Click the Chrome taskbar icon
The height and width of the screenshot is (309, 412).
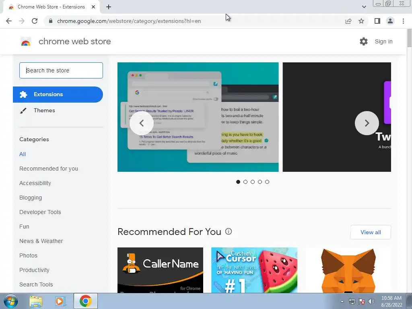pos(86,301)
